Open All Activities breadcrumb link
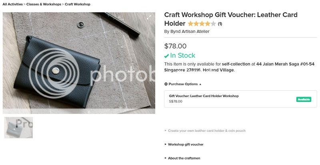 [13, 4]
